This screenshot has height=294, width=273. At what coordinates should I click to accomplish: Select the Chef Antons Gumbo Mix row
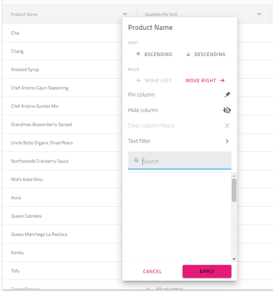35,106
